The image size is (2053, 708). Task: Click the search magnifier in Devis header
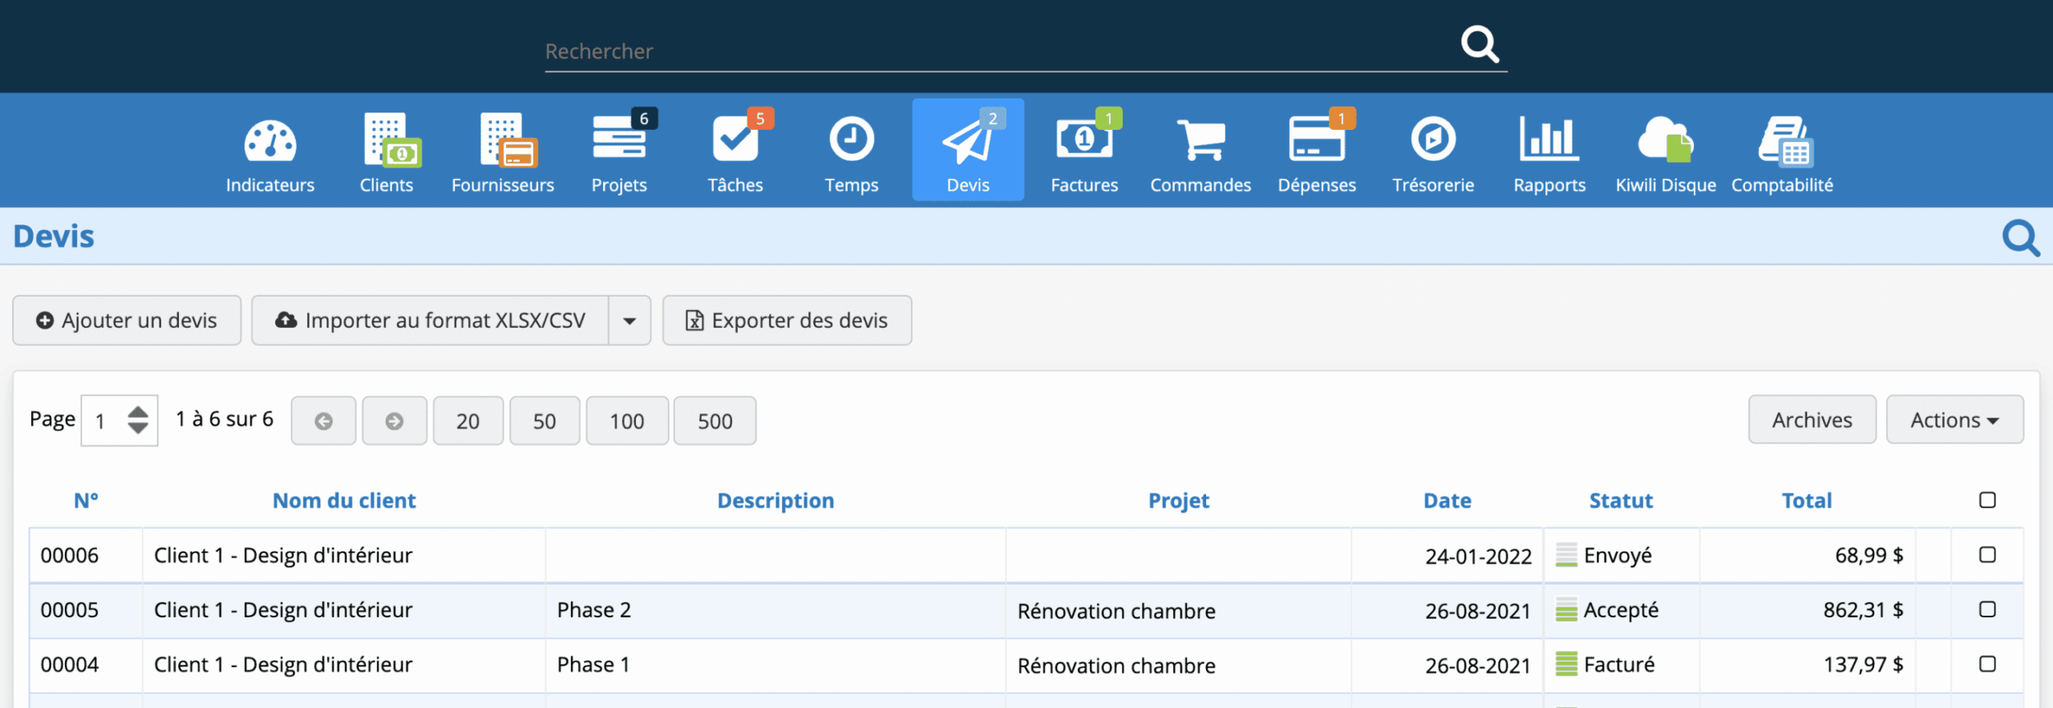tap(2020, 237)
